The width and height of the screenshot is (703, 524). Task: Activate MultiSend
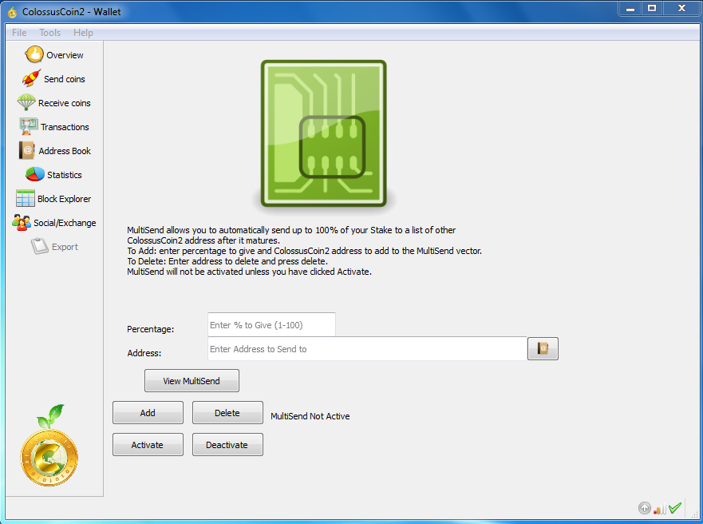pos(148,444)
